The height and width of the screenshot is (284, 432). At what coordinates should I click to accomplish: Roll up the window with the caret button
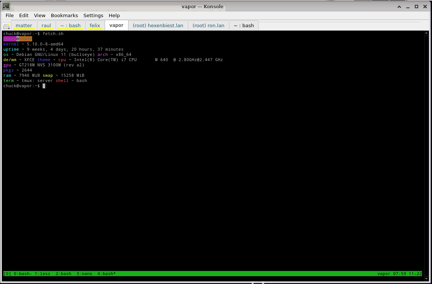tap(400, 6)
